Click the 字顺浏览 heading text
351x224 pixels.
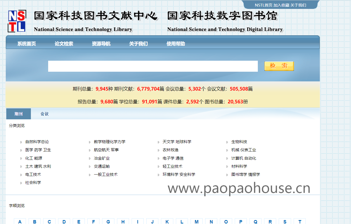[x=17, y=206]
